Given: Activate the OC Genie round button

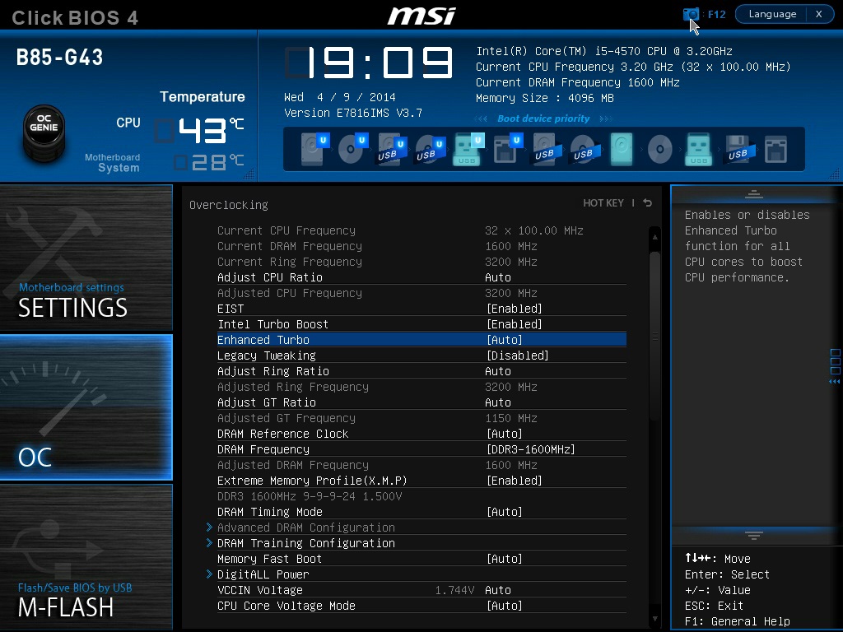Looking at the screenshot, I should coord(44,132).
